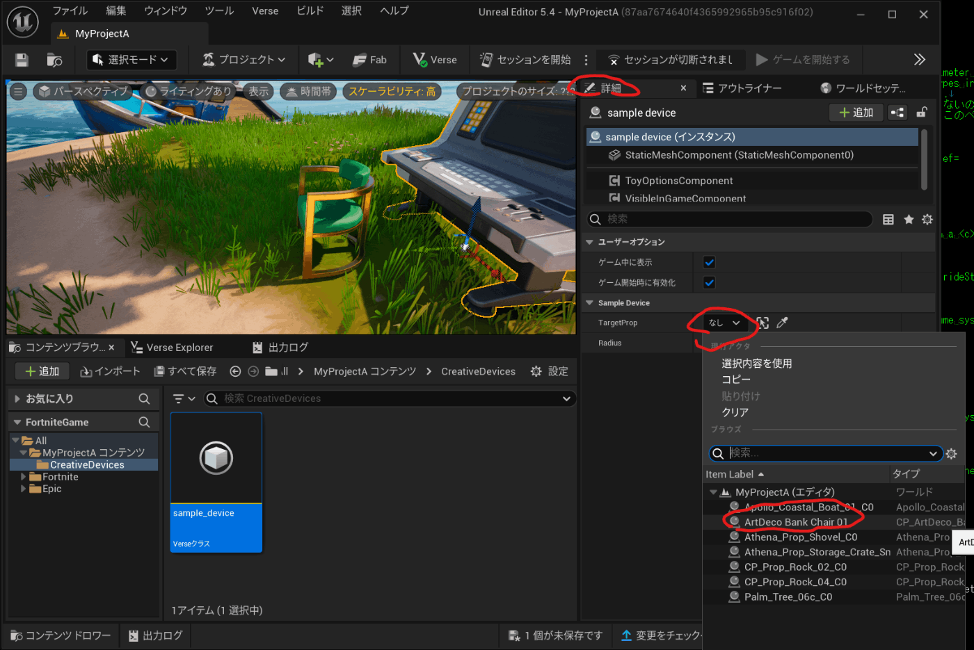The image size is (974, 650).
Task: Open ビルド menu
Action: coord(310,10)
